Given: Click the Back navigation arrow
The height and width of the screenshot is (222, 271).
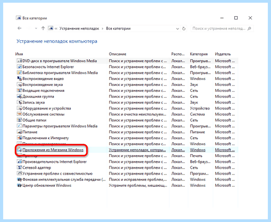Looking at the screenshot, I should (x=19, y=28).
